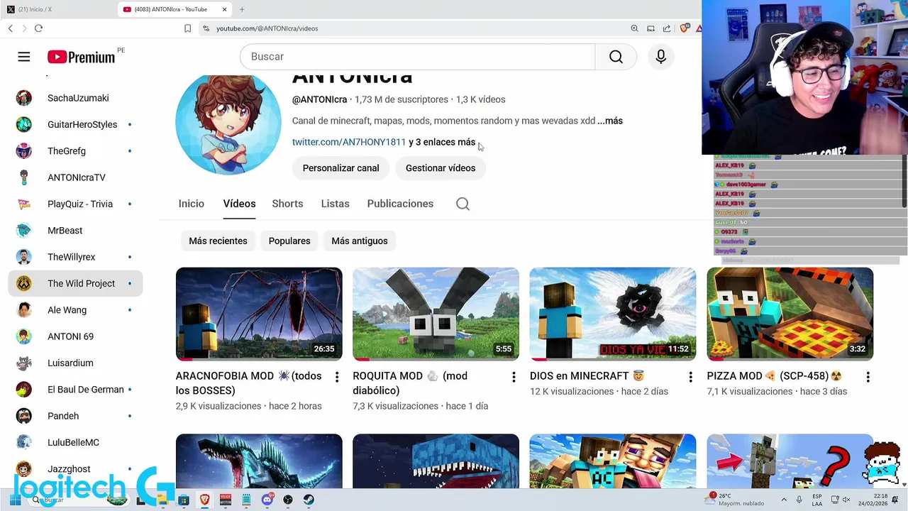Image resolution: width=908 pixels, height=511 pixels.
Task: Open Steam from taskbar
Action: click(309, 500)
